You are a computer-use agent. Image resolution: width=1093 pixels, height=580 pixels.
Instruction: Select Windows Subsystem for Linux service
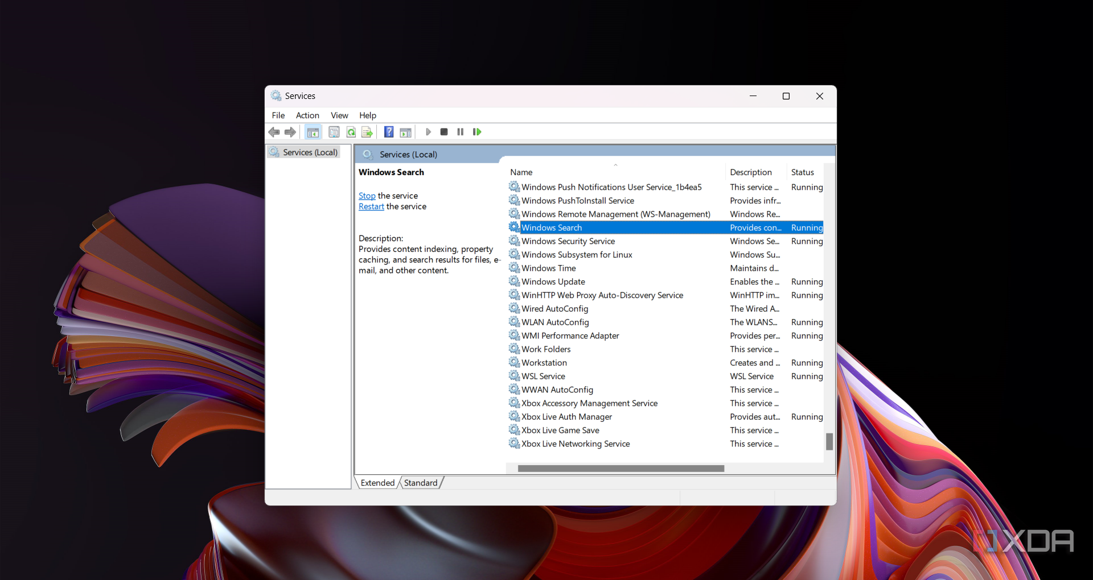pos(577,255)
